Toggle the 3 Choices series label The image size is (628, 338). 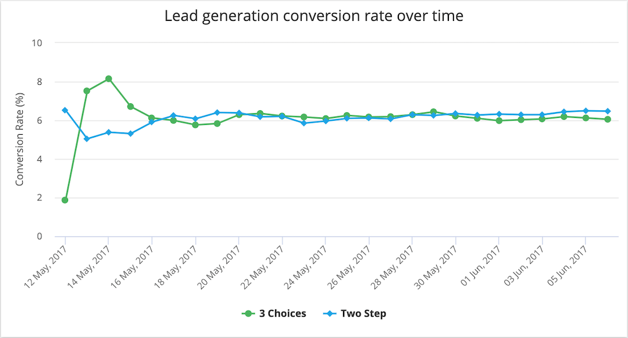(x=283, y=314)
